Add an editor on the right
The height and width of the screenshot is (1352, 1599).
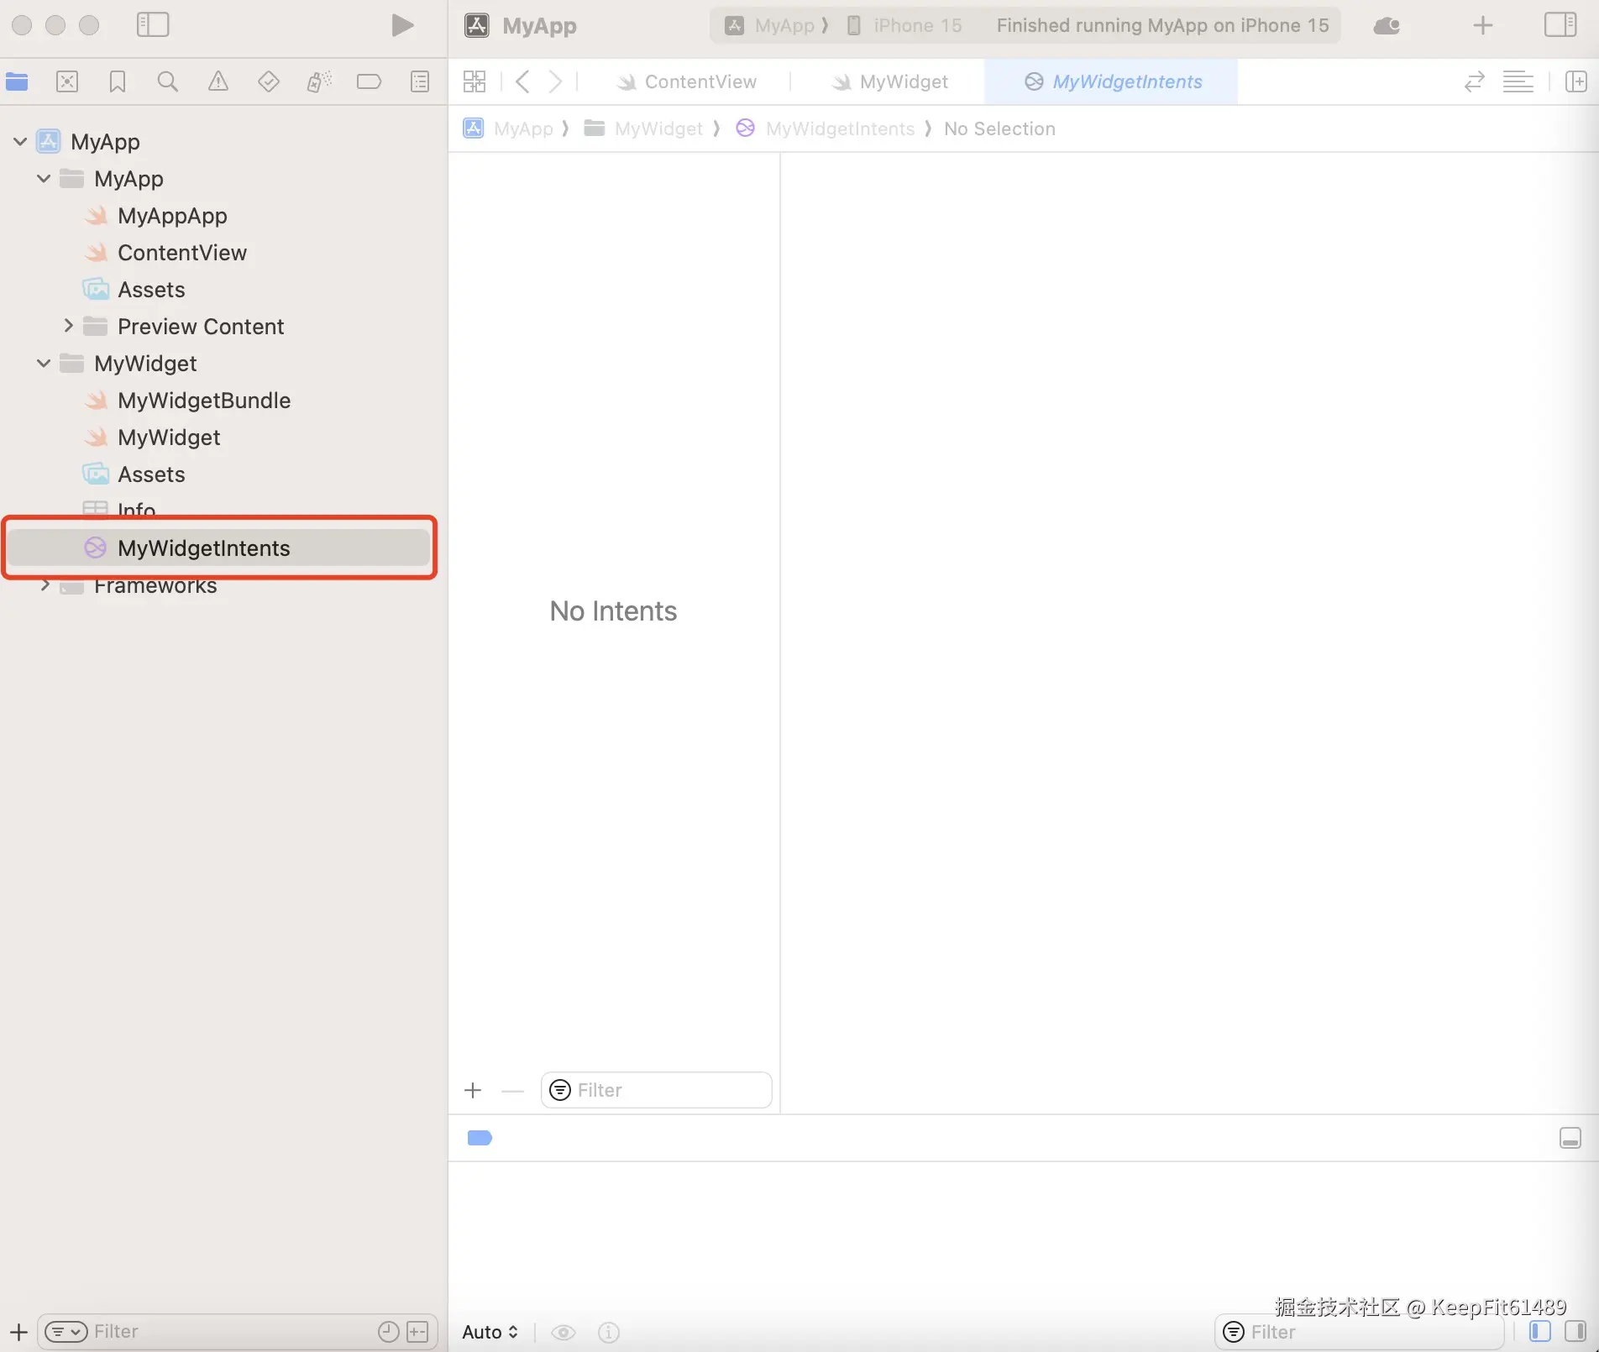[1576, 81]
